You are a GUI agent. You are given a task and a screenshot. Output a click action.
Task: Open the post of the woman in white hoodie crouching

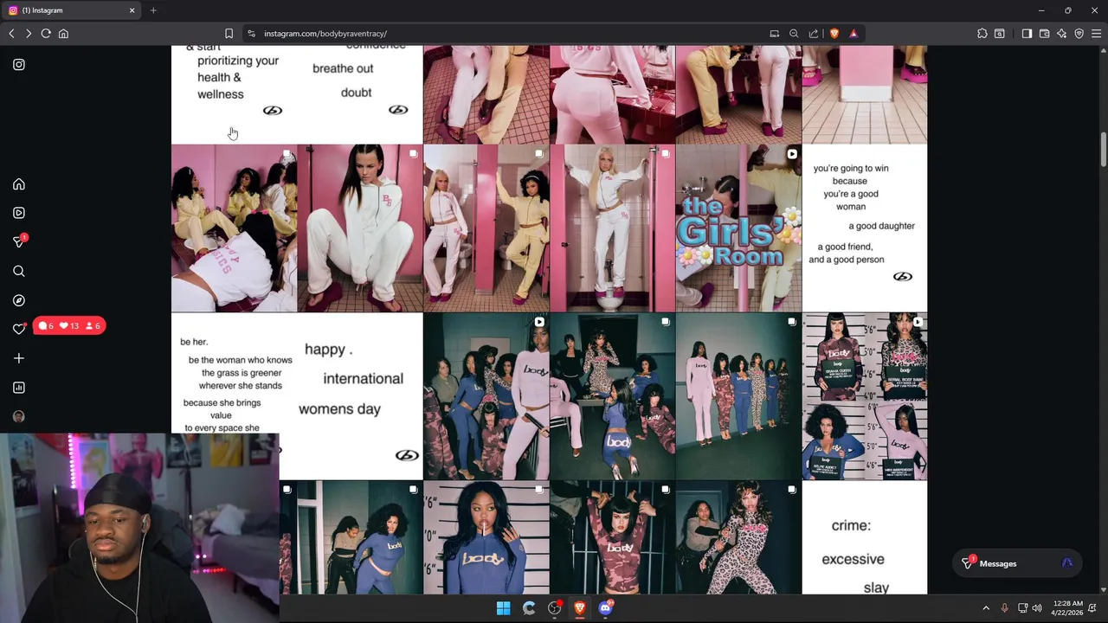pyautogui.click(x=360, y=228)
